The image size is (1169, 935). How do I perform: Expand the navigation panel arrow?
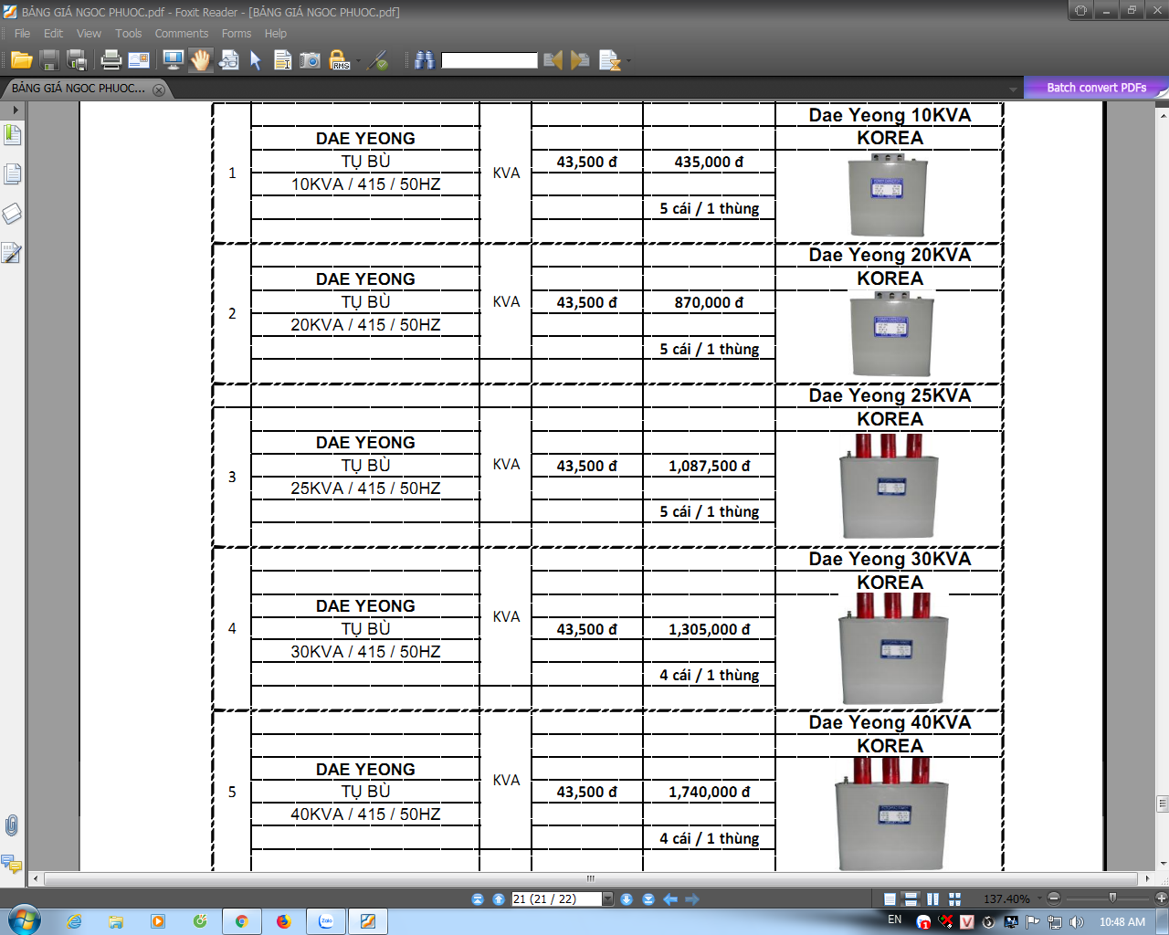click(x=16, y=110)
